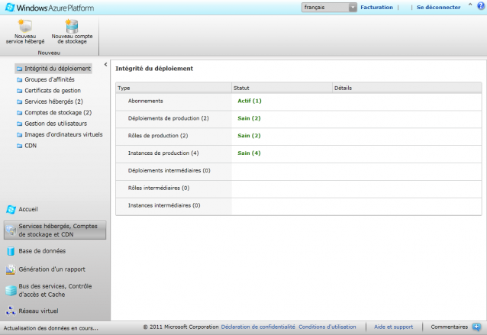Image resolution: width=487 pixels, height=335 pixels.
Task: Open Génération d'un rapport section
Action: [x=52, y=269]
